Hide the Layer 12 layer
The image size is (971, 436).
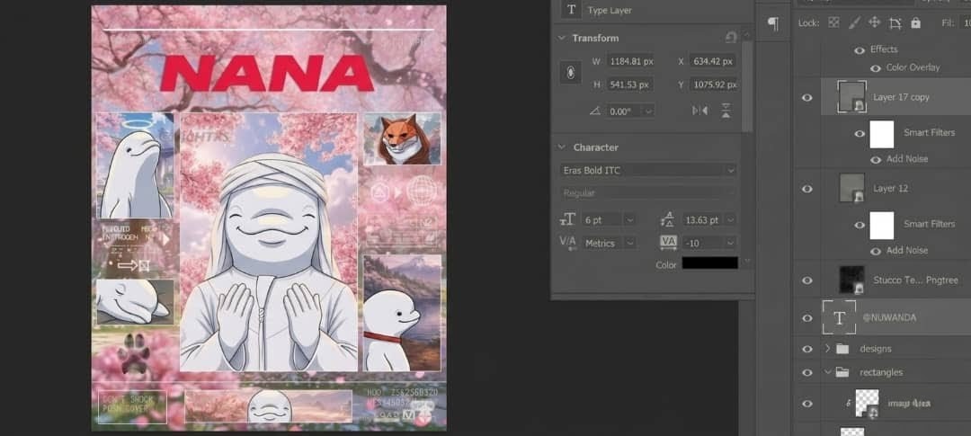pyautogui.click(x=806, y=188)
